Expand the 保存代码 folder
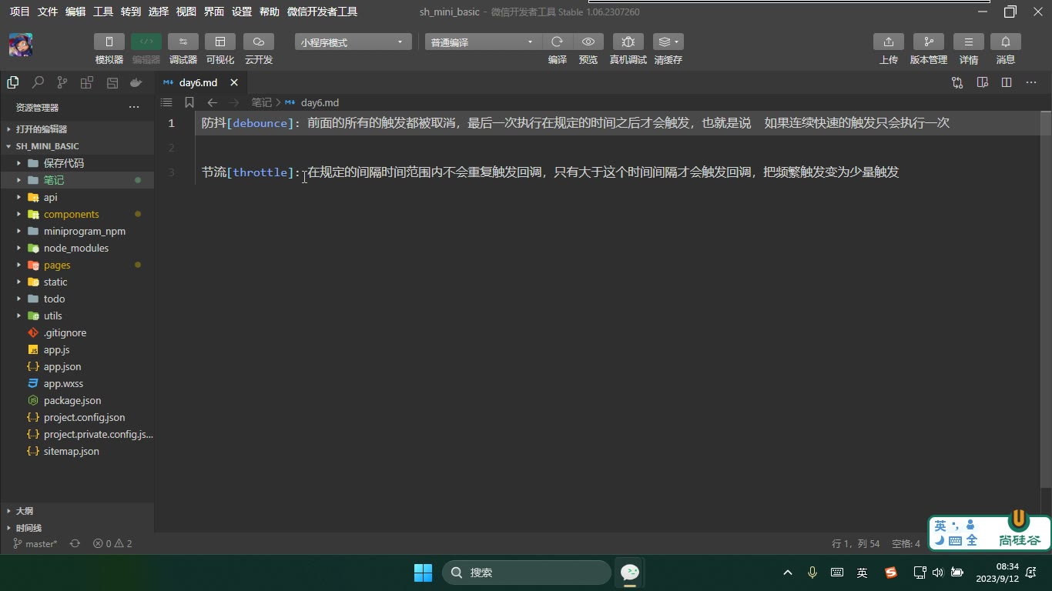The height and width of the screenshot is (591, 1052). (77, 163)
